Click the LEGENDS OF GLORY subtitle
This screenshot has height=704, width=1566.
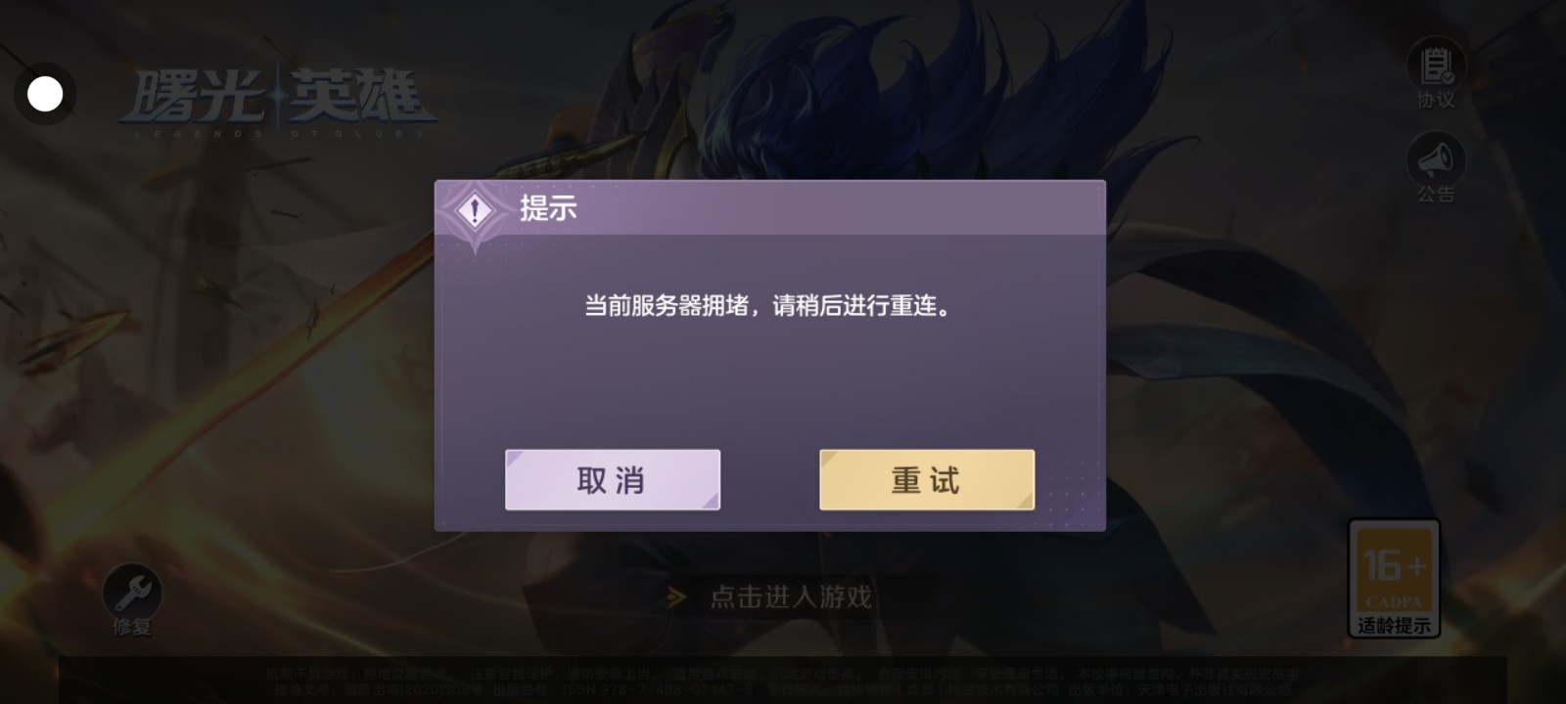tap(279, 134)
